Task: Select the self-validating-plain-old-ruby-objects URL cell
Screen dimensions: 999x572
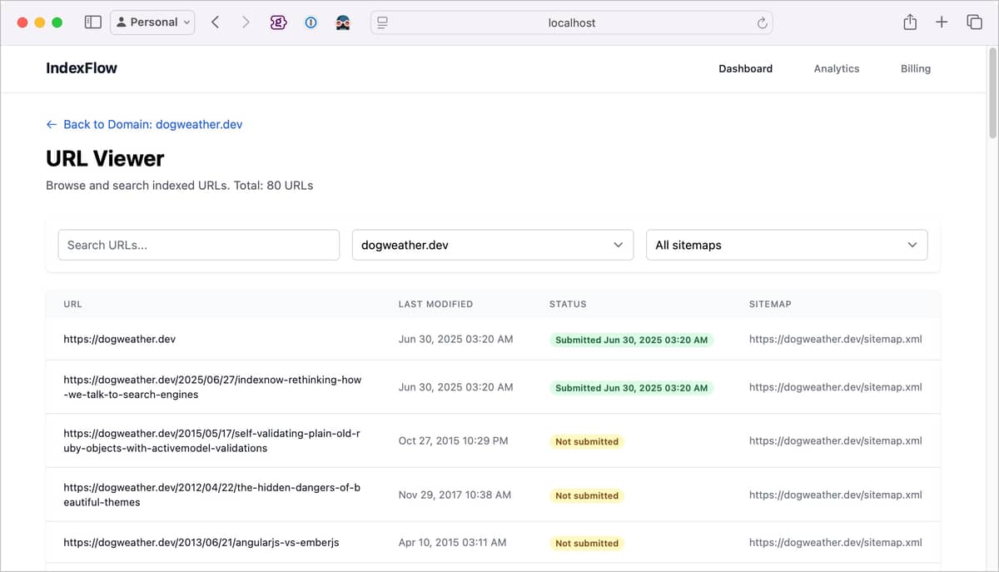Action: tap(211, 440)
